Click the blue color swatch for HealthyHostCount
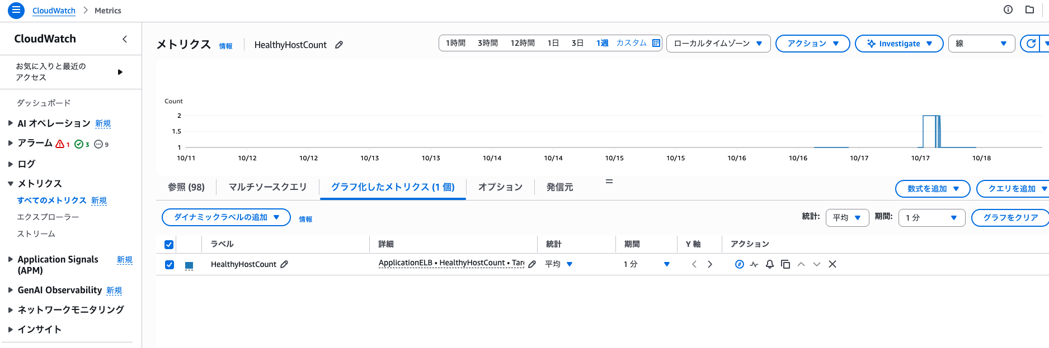1049x348 pixels. [189, 265]
